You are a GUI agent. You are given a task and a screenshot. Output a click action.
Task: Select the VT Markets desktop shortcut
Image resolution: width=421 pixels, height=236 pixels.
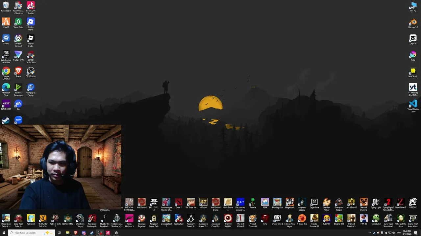pos(413,90)
